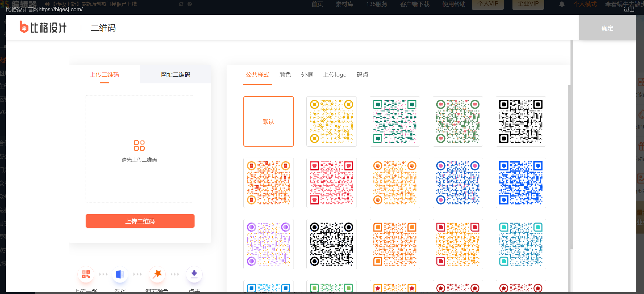The height and width of the screenshot is (294, 644).
Task: Click the 个人VIP button
Action: pyautogui.click(x=488, y=4)
